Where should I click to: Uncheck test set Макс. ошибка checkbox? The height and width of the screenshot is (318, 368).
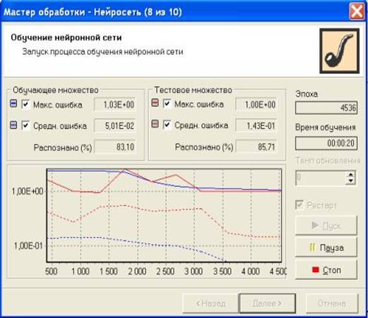click(x=167, y=103)
